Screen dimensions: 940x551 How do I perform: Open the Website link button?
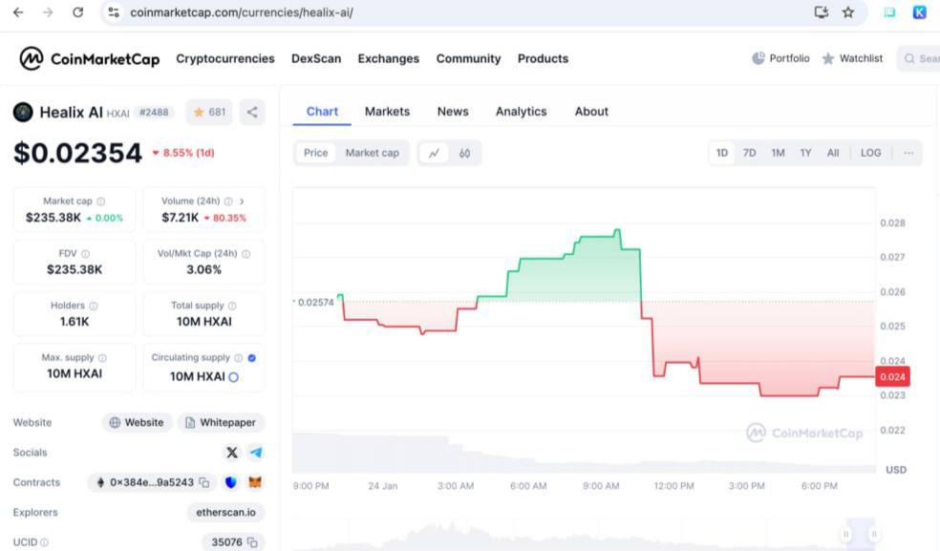click(x=137, y=423)
